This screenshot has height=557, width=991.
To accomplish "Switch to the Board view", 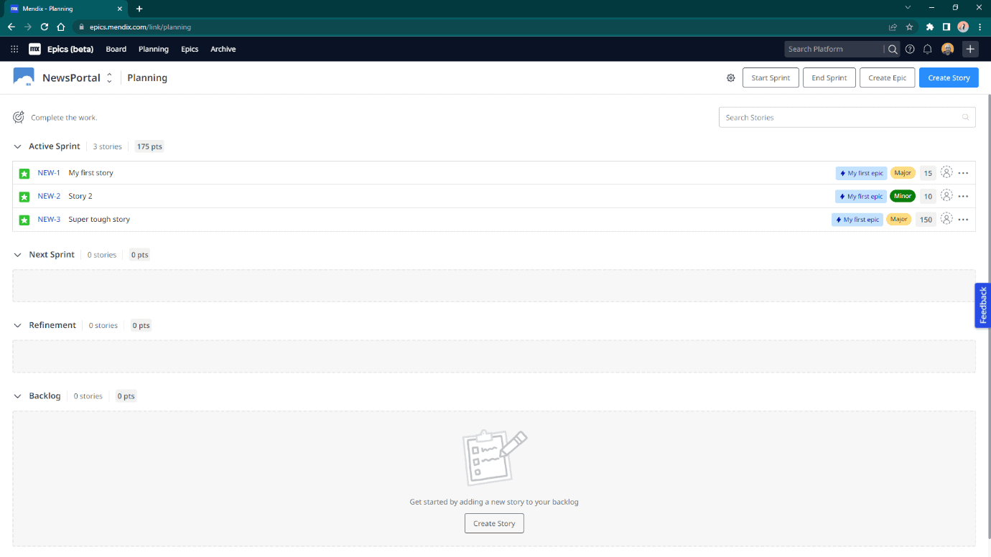I will (116, 49).
